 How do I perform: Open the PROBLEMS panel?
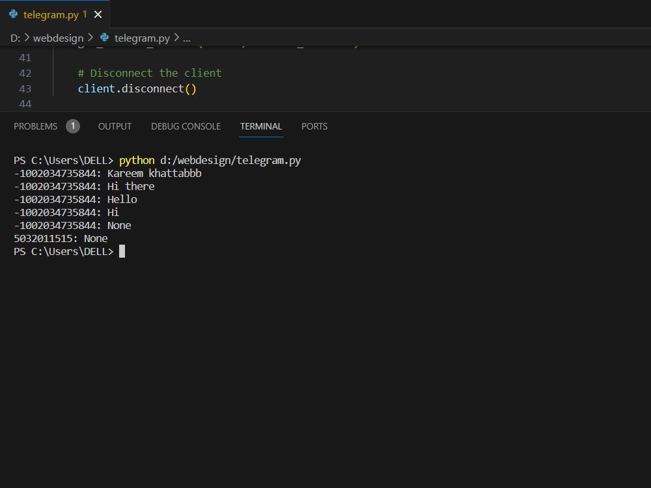click(36, 126)
